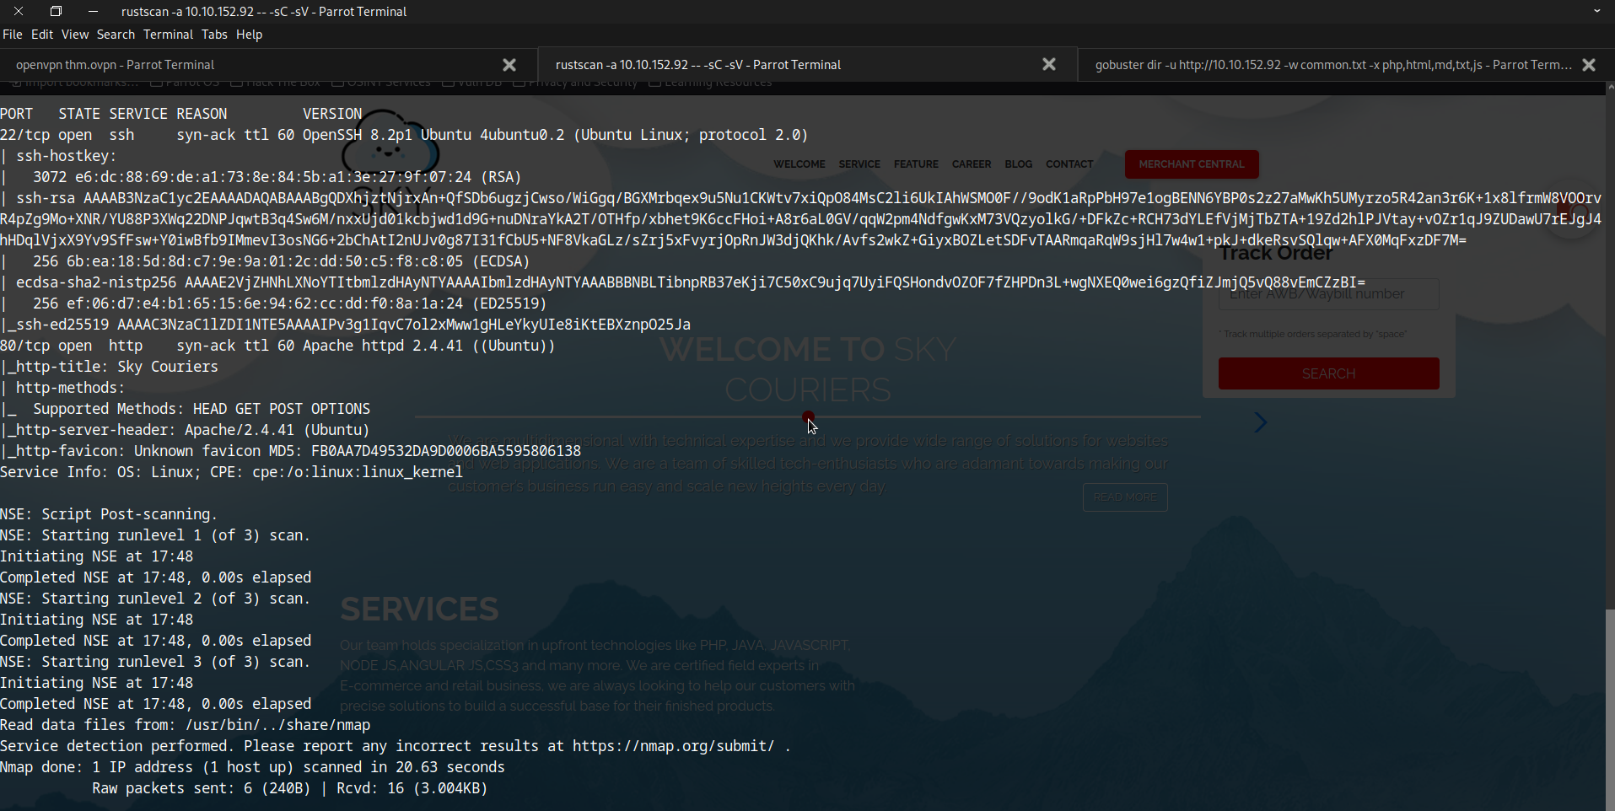
Task: Click the 'Nmap done: 1 IP address' line
Action: [x=252, y=767]
